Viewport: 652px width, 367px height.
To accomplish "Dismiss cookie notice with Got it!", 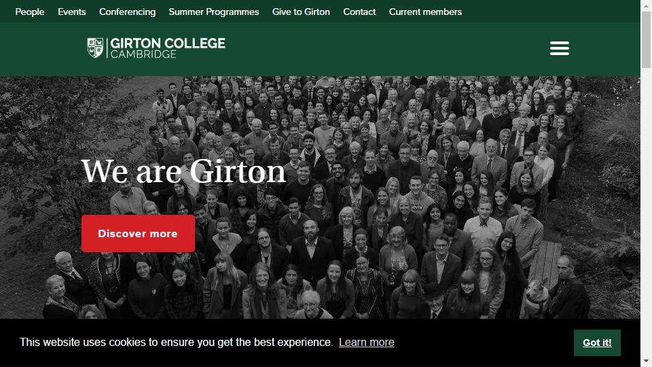I will [597, 343].
